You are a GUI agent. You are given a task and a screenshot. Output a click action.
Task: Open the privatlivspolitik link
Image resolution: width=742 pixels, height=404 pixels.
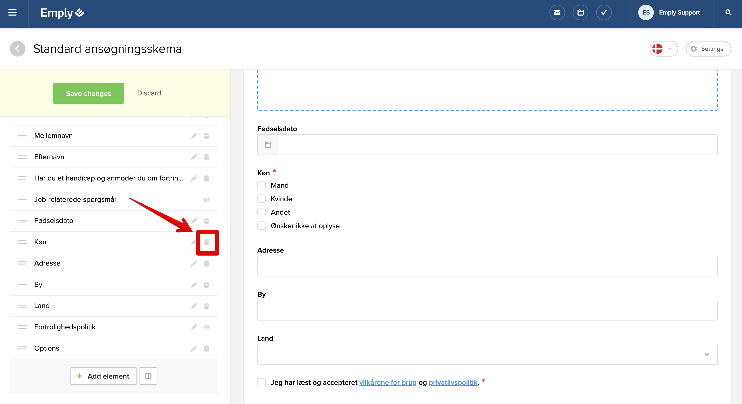pyautogui.click(x=453, y=382)
